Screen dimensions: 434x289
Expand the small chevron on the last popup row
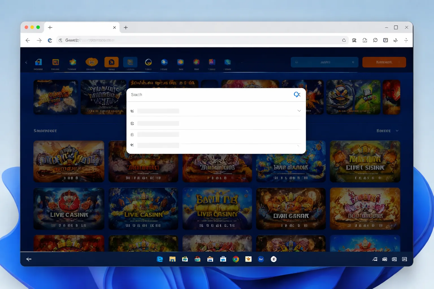pos(298,146)
